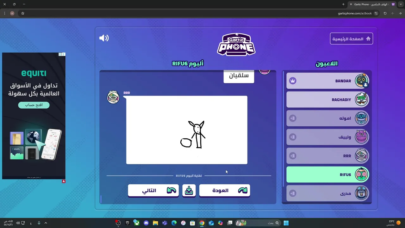Viewport: 405px width, 228px height.
Task: Click RRR's mummy avatar in players list
Action: (361, 155)
